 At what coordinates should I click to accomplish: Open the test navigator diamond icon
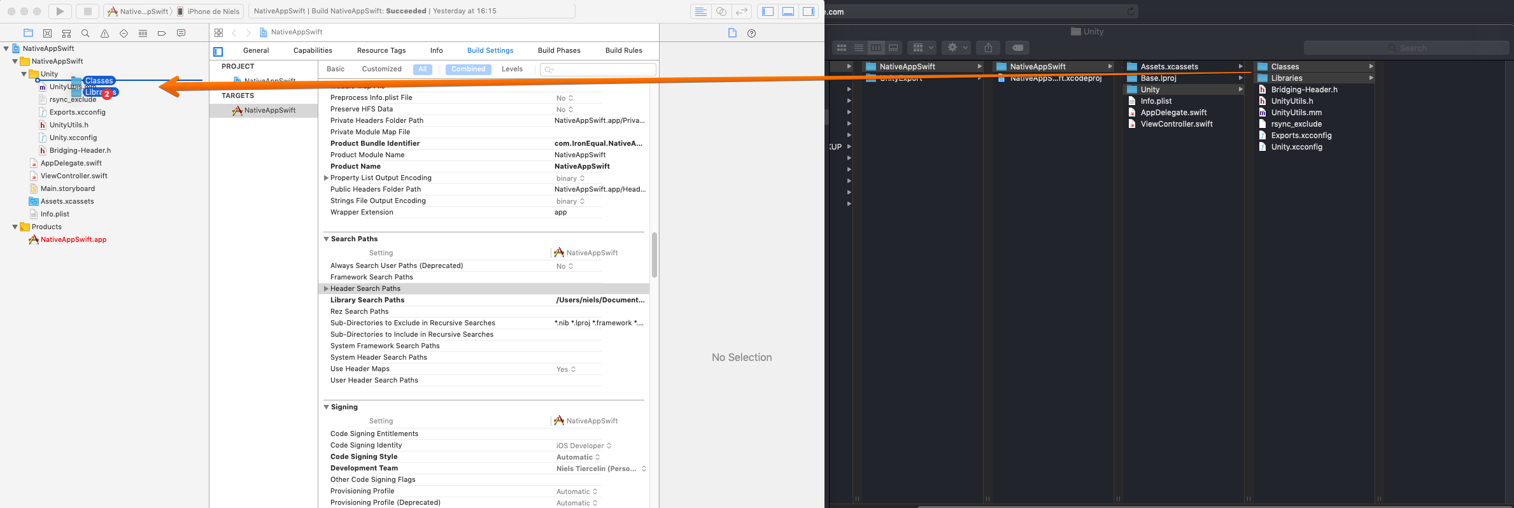pos(124,33)
